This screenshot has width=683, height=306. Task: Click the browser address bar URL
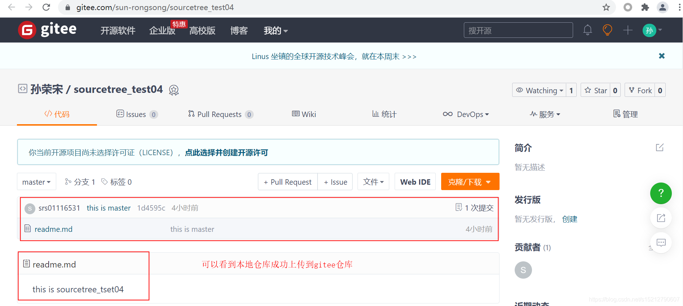pos(155,7)
